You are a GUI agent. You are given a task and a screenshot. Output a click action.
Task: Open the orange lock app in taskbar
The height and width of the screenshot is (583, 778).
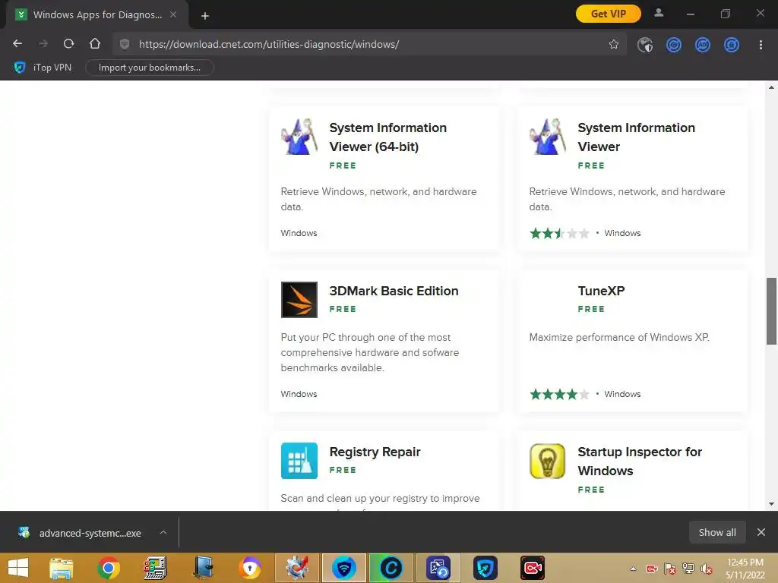(x=249, y=568)
